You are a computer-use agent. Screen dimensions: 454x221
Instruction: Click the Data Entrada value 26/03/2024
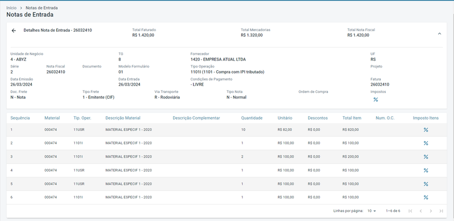(129, 85)
